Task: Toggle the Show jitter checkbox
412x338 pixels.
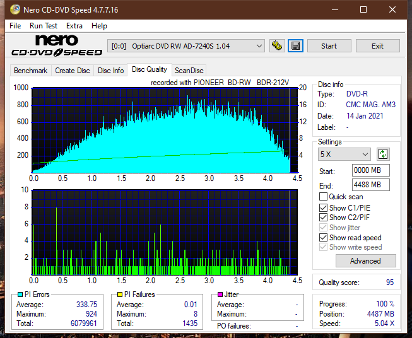Action: point(323,228)
